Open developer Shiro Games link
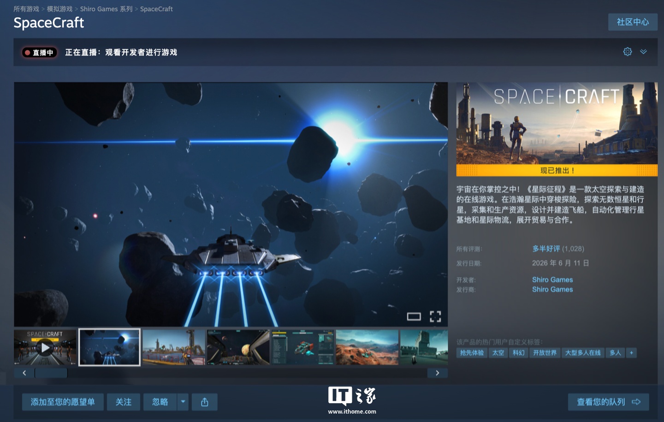 [x=552, y=279]
